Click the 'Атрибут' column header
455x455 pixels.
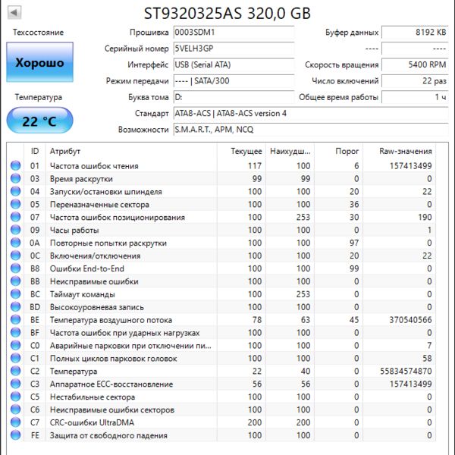131,151
